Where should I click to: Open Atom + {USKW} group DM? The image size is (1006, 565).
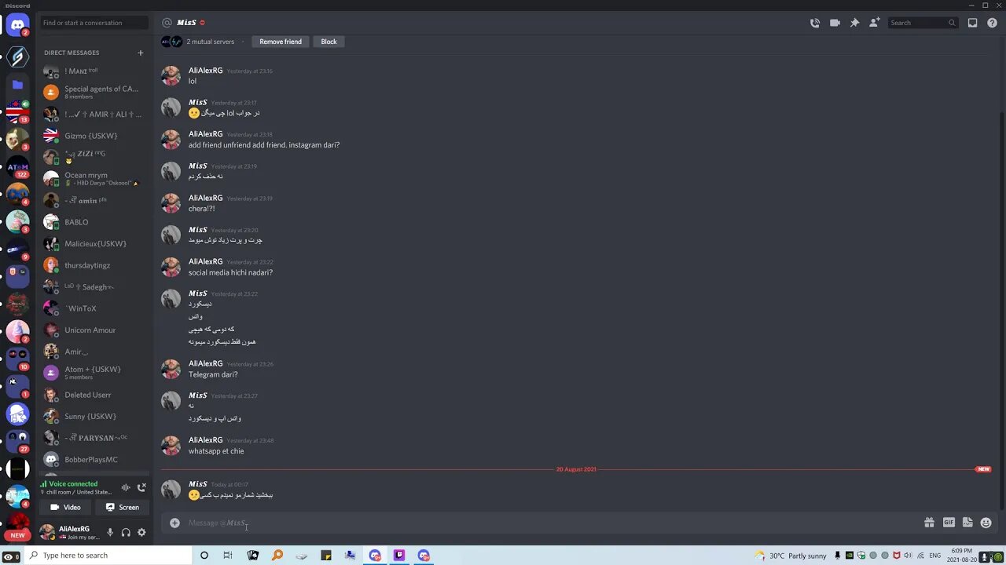click(94, 373)
